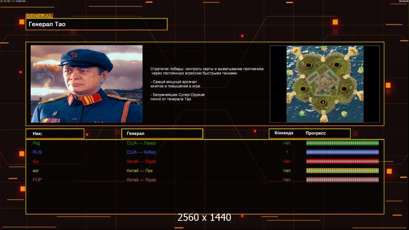Select the "Прогресс" column header
Image resolution: width=409 pixels, height=230 pixels.
pyautogui.click(x=316, y=133)
